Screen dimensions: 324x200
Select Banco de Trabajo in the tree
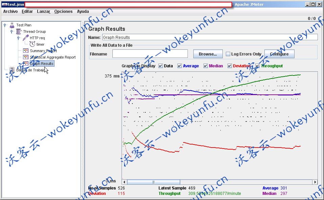pyautogui.click(x=30, y=70)
